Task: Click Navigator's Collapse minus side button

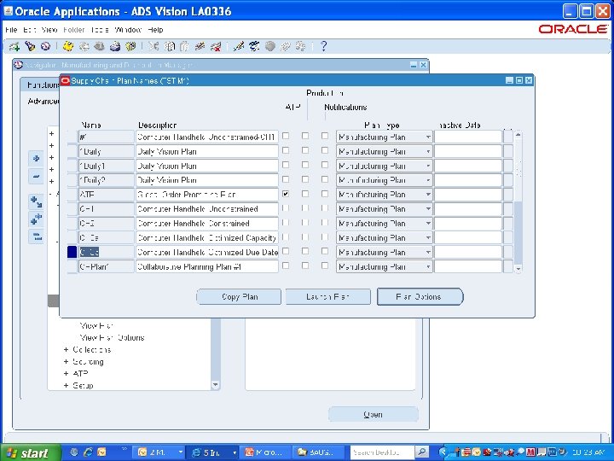Action: pyautogui.click(x=36, y=177)
